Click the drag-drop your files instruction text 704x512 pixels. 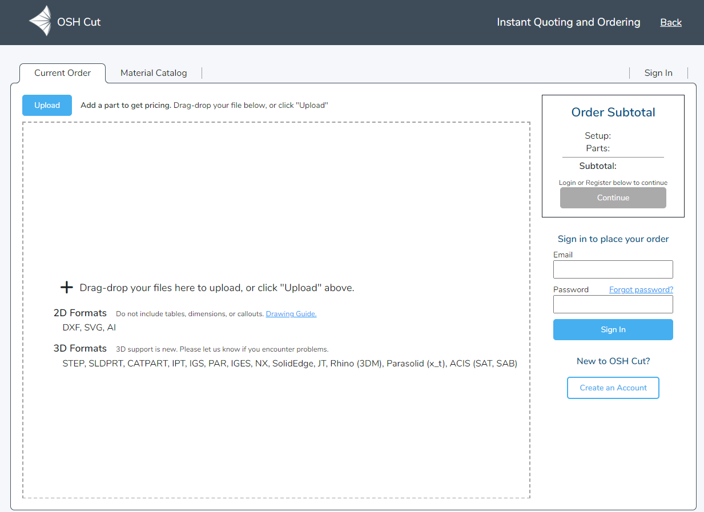point(217,288)
